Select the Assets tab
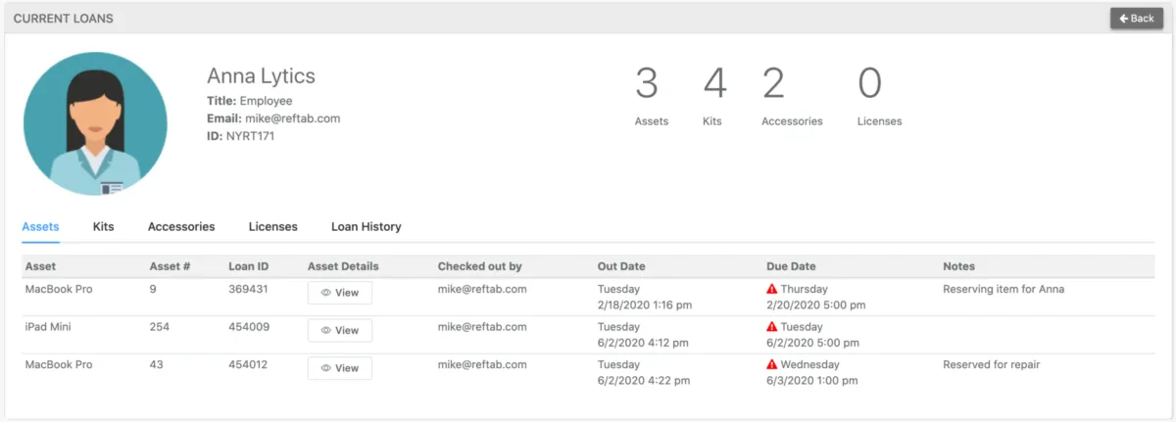 [x=40, y=227]
